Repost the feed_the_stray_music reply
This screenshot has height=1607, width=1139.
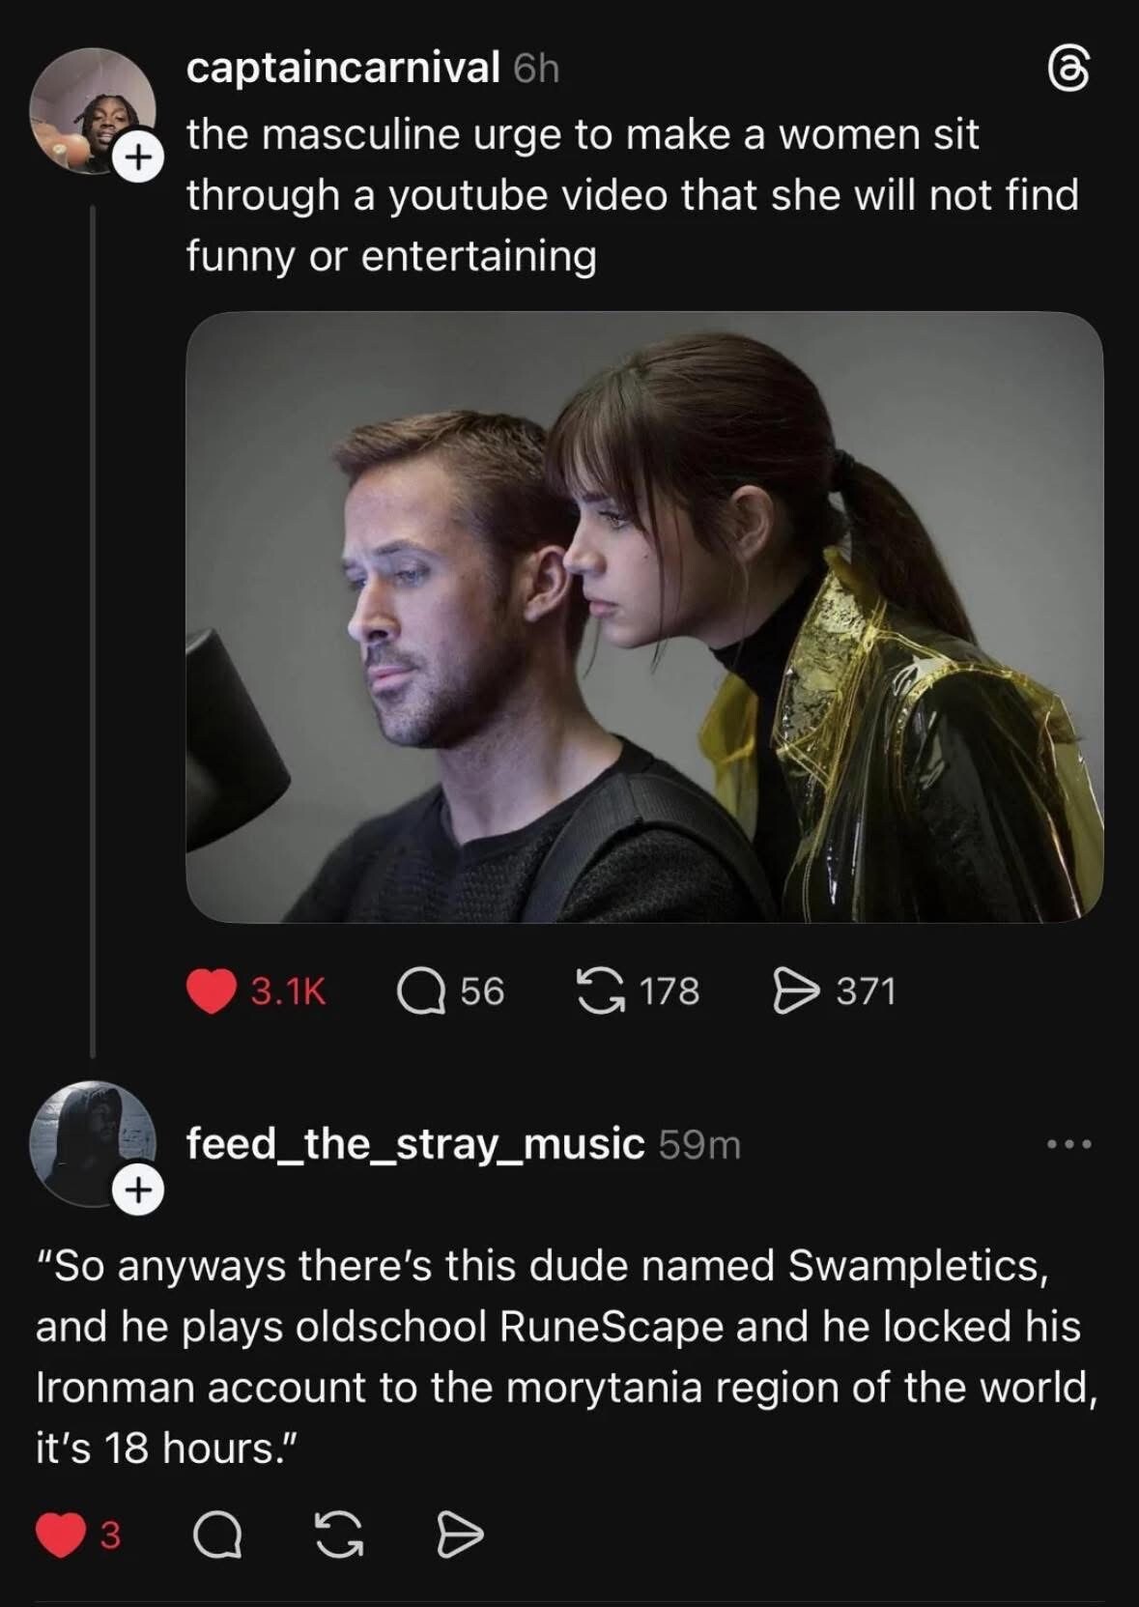340,1535
